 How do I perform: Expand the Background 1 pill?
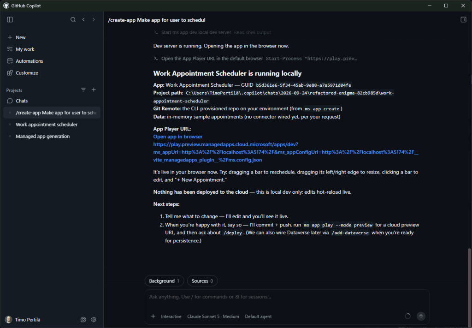click(165, 281)
